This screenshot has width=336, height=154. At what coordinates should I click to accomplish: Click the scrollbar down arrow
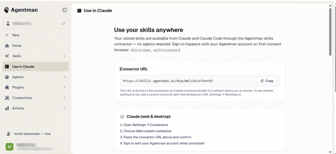click(330, 152)
